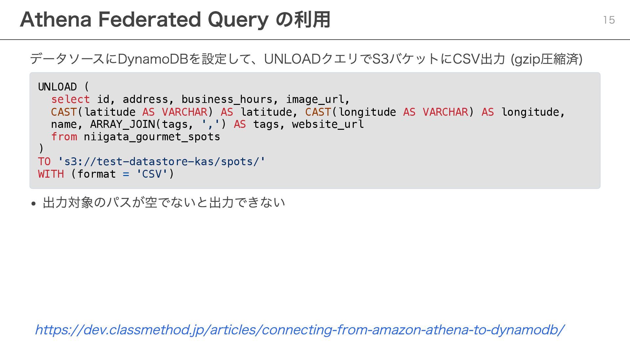This screenshot has width=630, height=354.
Task: Click the second CAST before longitude
Action: (x=318, y=112)
